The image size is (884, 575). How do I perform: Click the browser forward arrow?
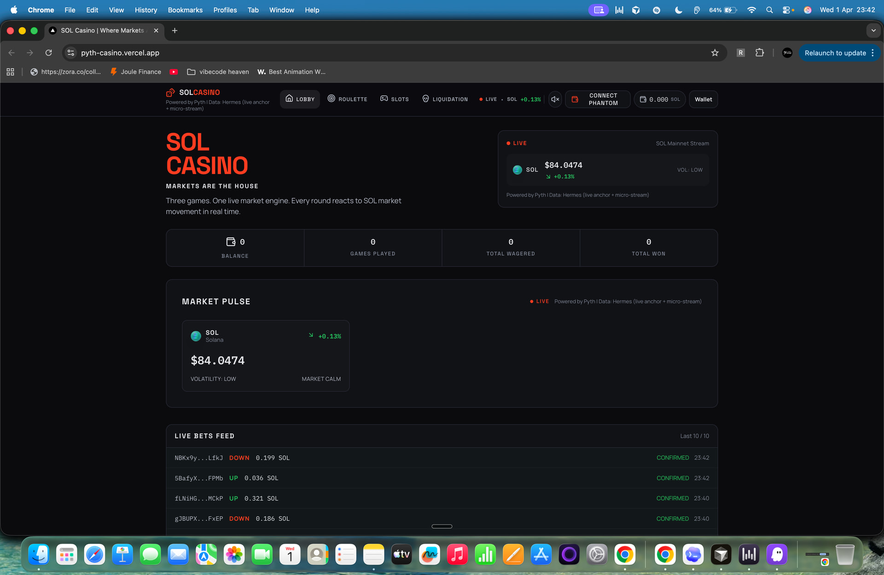[30, 53]
